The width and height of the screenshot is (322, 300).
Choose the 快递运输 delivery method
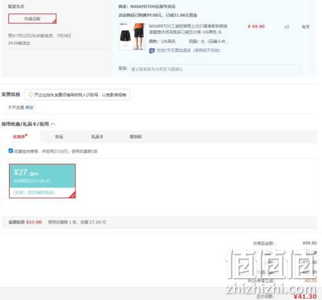tap(32, 19)
